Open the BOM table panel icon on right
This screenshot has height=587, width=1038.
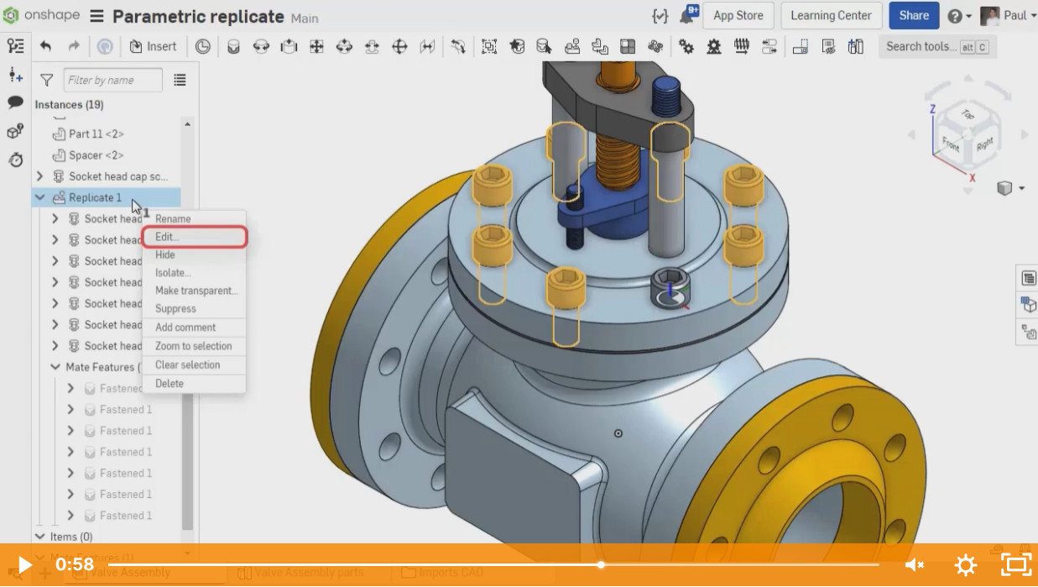point(1029,278)
